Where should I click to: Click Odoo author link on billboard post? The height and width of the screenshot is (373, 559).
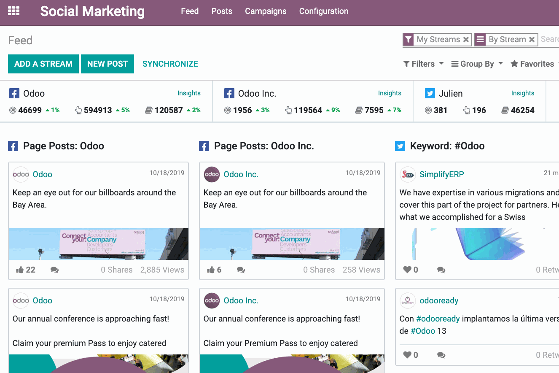click(43, 174)
